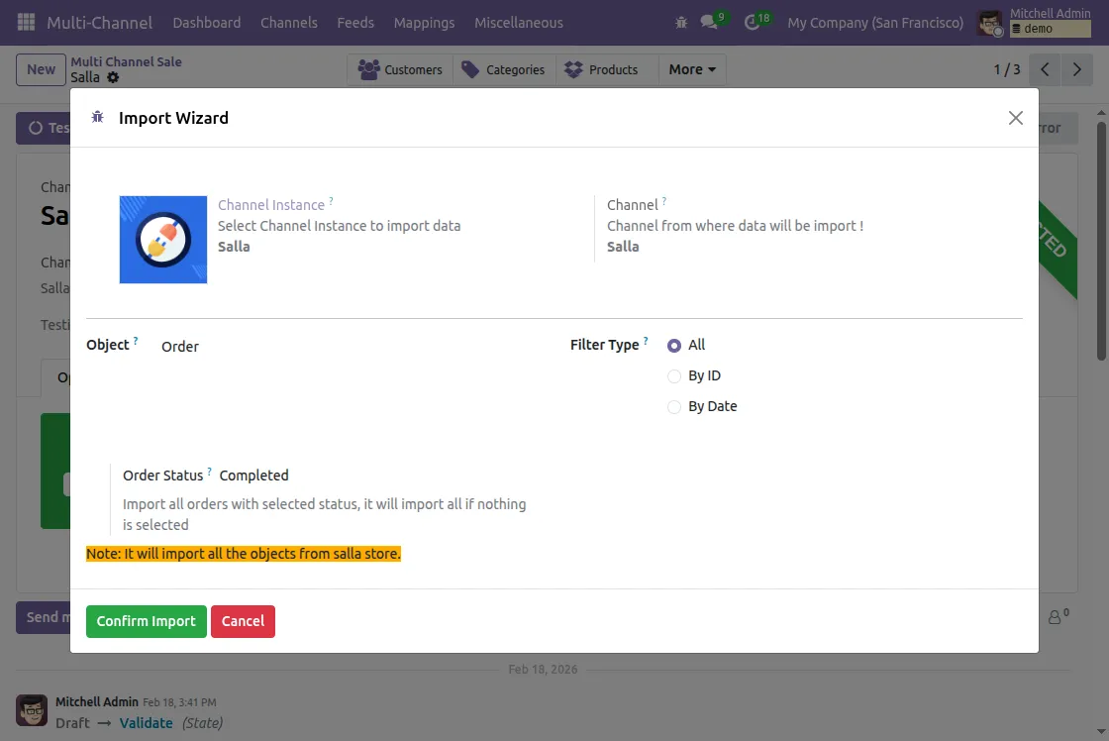Select the All filter type
Image resolution: width=1109 pixels, height=741 pixels.
pos(674,345)
